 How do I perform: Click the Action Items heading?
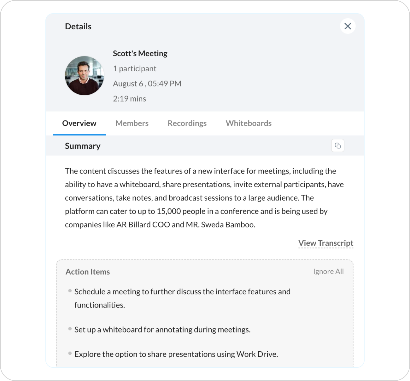point(88,272)
